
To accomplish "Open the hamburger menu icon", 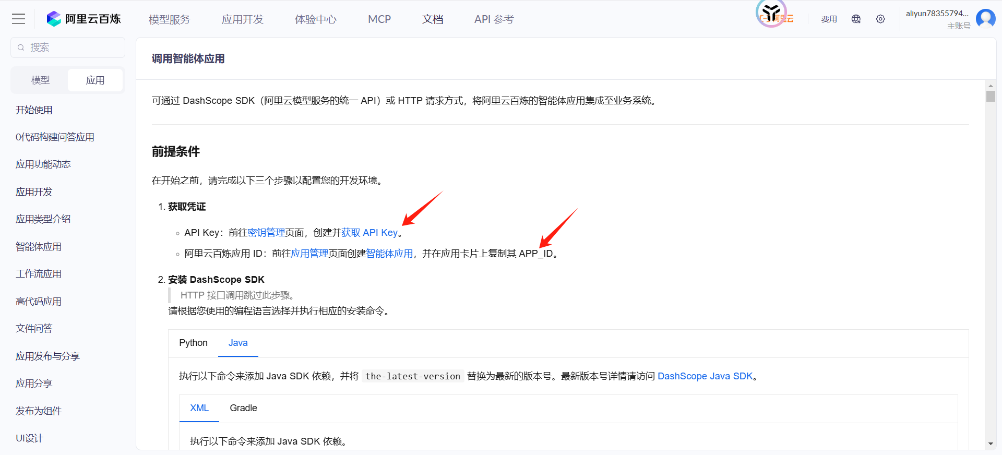I will tap(18, 19).
